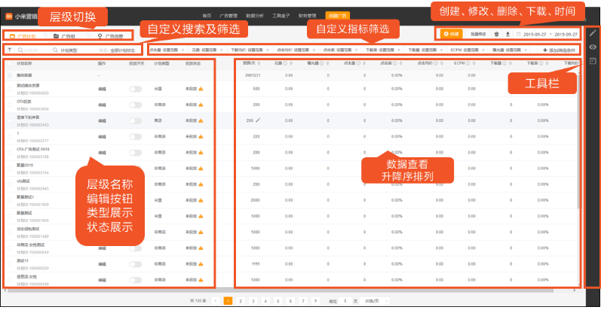Click the info icon next to 花费 header
Screen dimensions: 601x310
[286, 64]
